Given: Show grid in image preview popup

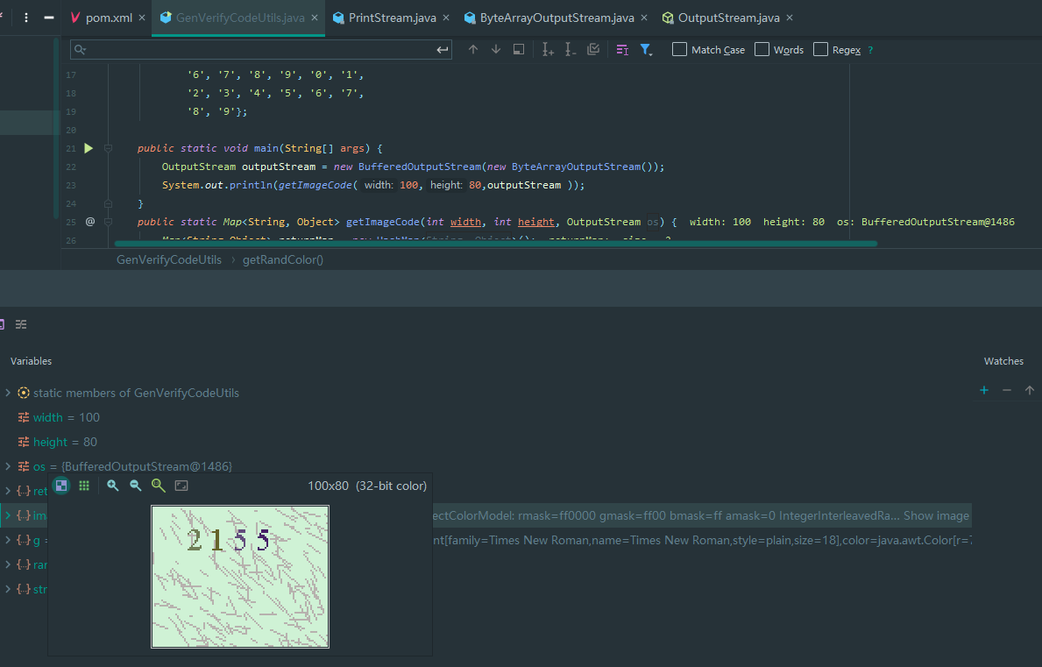Looking at the screenshot, I should point(84,486).
